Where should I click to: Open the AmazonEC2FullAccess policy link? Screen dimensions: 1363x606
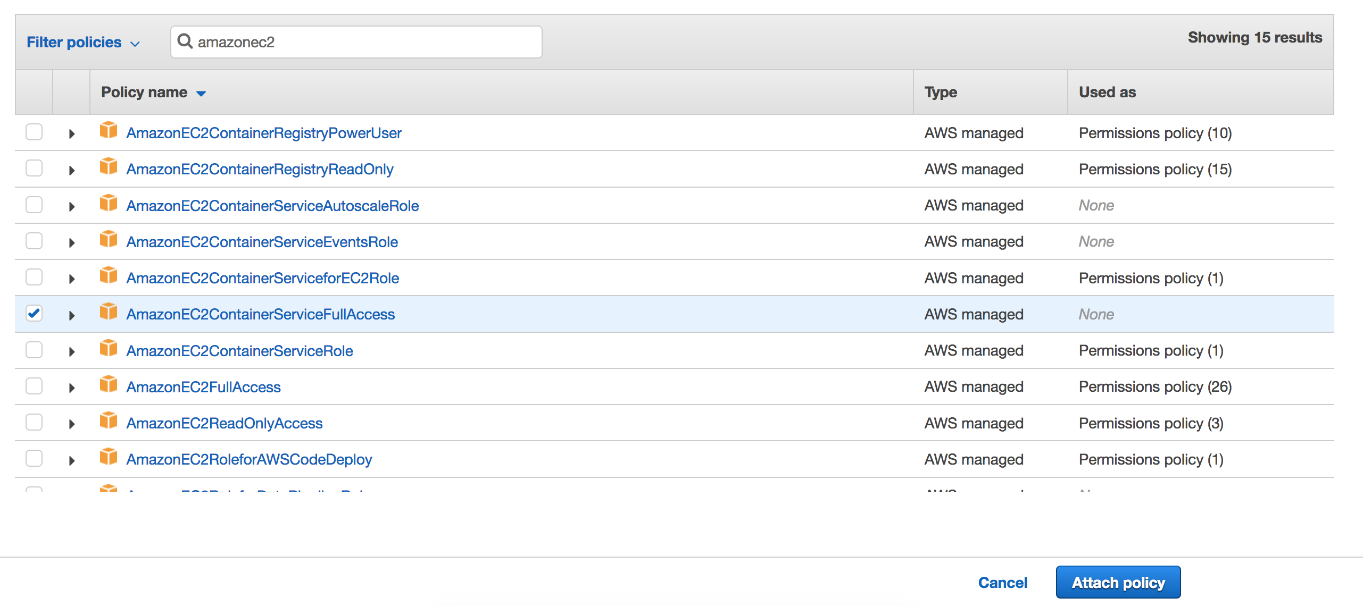point(203,387)
